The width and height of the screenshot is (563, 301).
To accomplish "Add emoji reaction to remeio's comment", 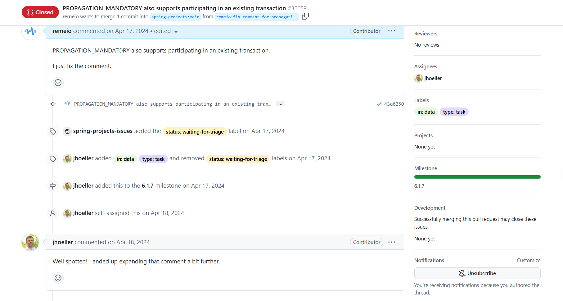I will pyautogui.click(x=58, y=83).
